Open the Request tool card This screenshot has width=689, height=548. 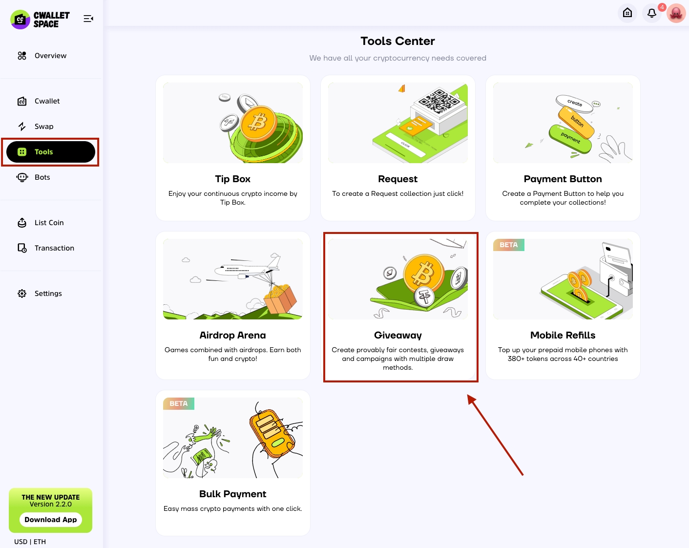coord(398,148)
